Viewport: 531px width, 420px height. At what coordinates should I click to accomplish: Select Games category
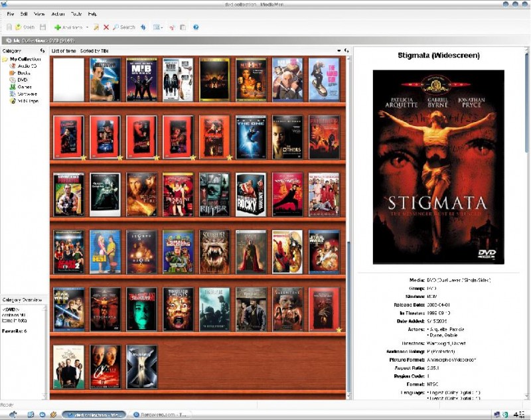pos(25,87)
